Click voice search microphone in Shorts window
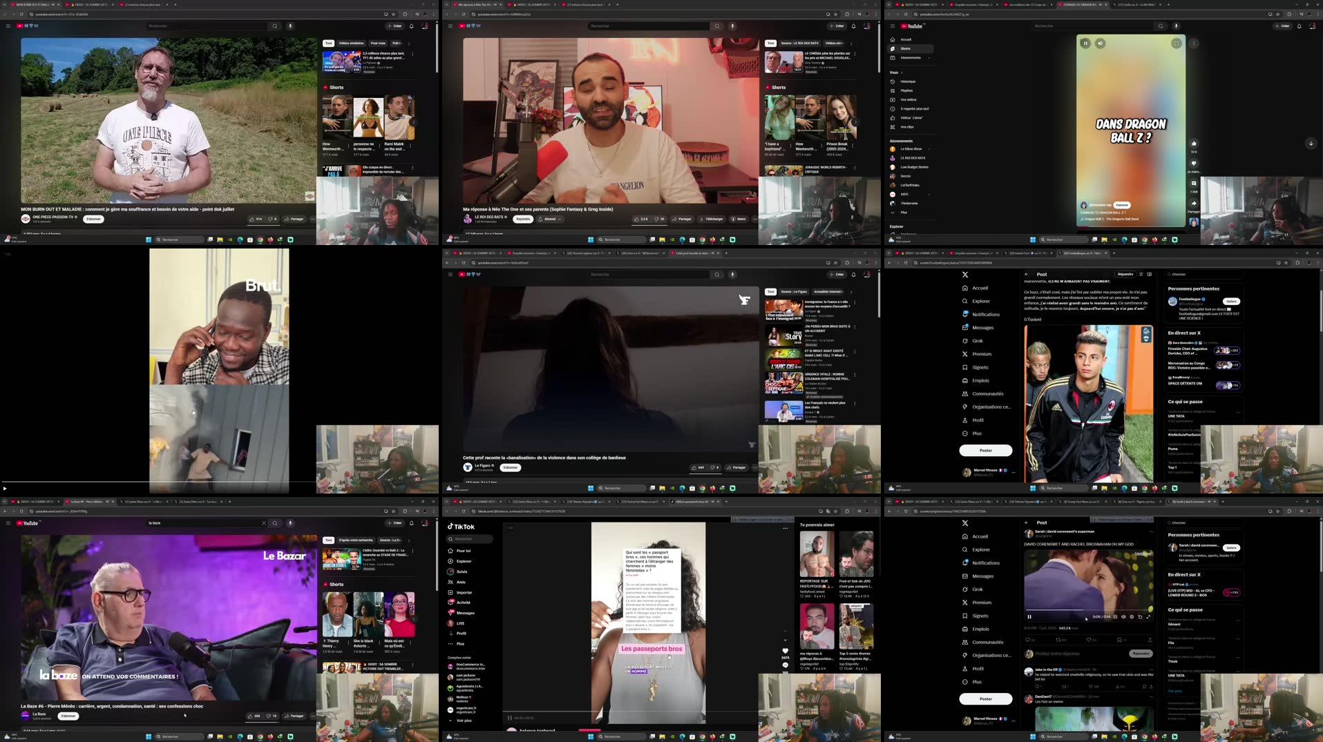This screenshot has width=1323, height=742. coord(1176,26)
